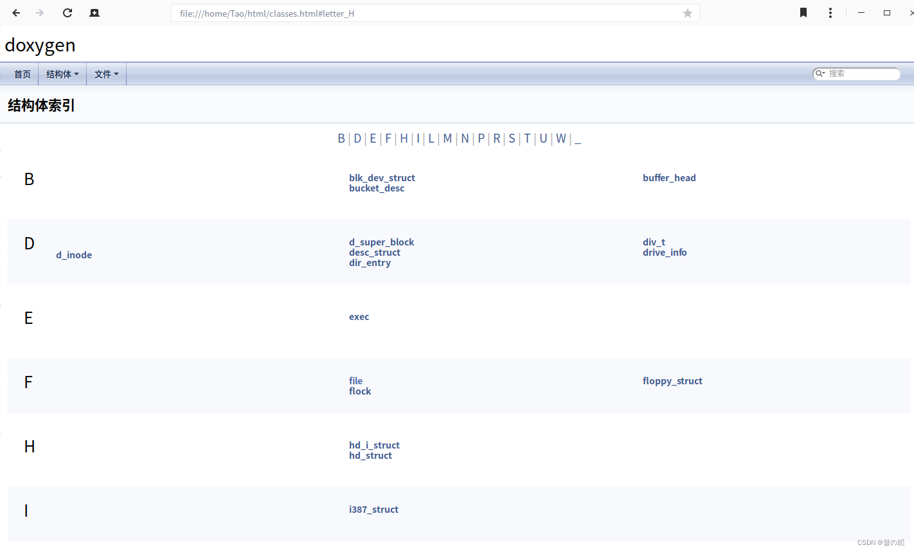Open the buffer_head link
The width and height of the screenshot is (914, 552).
point(669,178)
